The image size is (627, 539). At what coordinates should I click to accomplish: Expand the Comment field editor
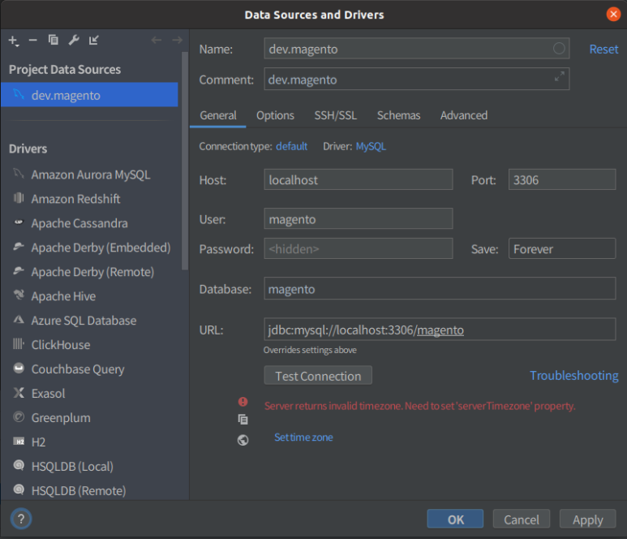[559, 76]
